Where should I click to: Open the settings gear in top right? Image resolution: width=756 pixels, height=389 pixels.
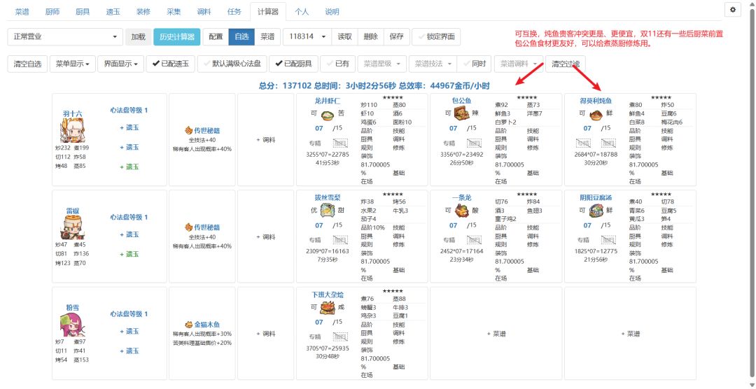pos(733,10)
